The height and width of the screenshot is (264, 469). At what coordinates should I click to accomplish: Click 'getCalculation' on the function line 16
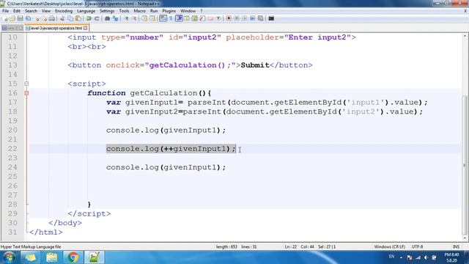coord(163,93)
